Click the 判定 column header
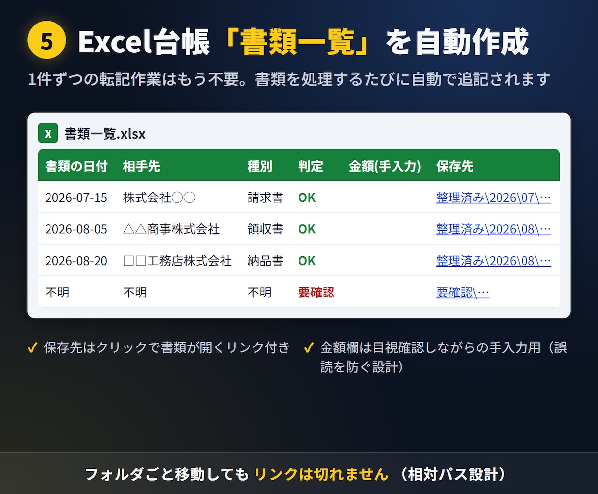Image resolution: width=598 pixels, height=494 pixels. tap(311, 166)
